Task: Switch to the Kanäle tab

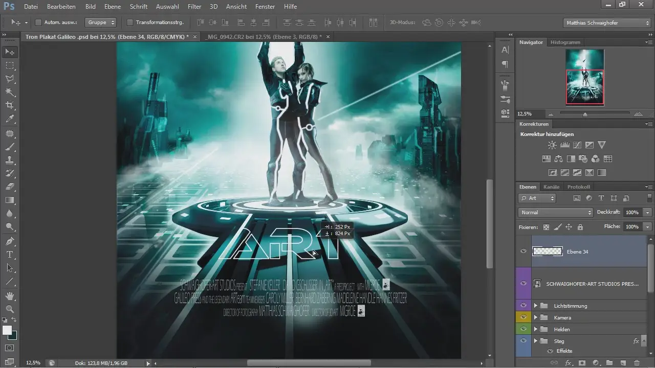Action: 552,187
